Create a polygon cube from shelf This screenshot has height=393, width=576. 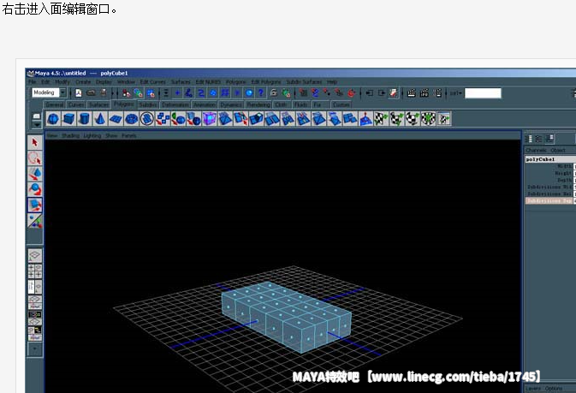[68, 119]
